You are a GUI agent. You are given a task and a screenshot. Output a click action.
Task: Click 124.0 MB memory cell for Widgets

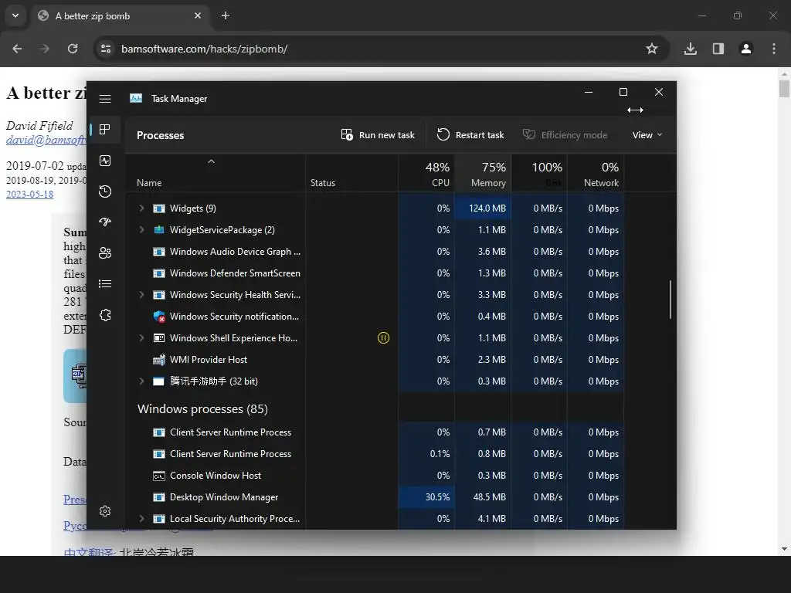tap(483, 208)
